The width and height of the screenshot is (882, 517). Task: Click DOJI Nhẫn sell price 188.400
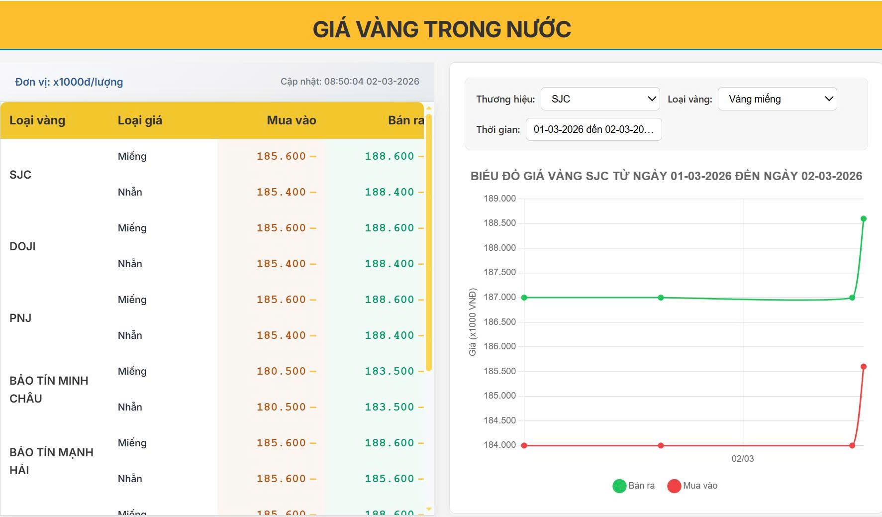[390, 264]
